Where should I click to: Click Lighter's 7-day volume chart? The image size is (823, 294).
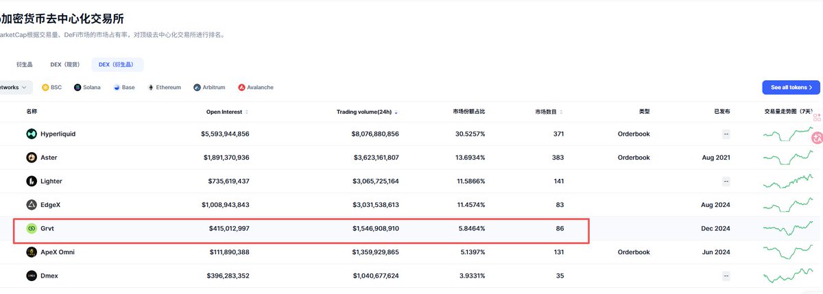788,181
